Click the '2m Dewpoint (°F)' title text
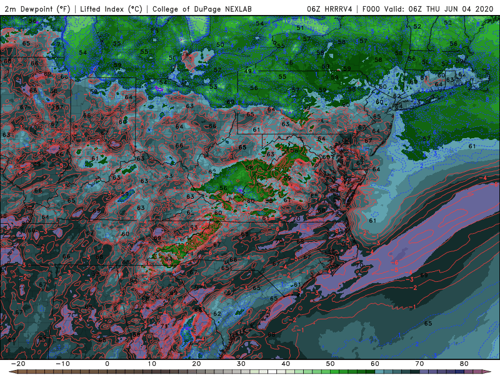This screenshot has width=500, height=375. (x=37, y=9)
